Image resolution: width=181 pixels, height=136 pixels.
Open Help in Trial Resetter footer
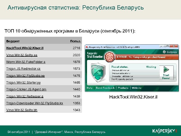point(89,88)
